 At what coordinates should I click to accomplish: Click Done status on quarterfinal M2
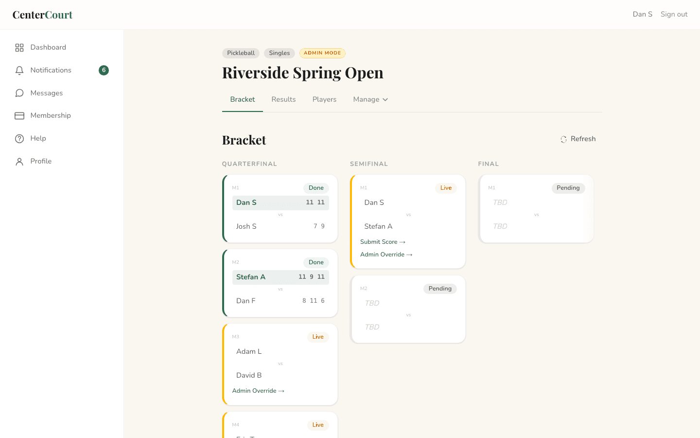coord(316,262)
